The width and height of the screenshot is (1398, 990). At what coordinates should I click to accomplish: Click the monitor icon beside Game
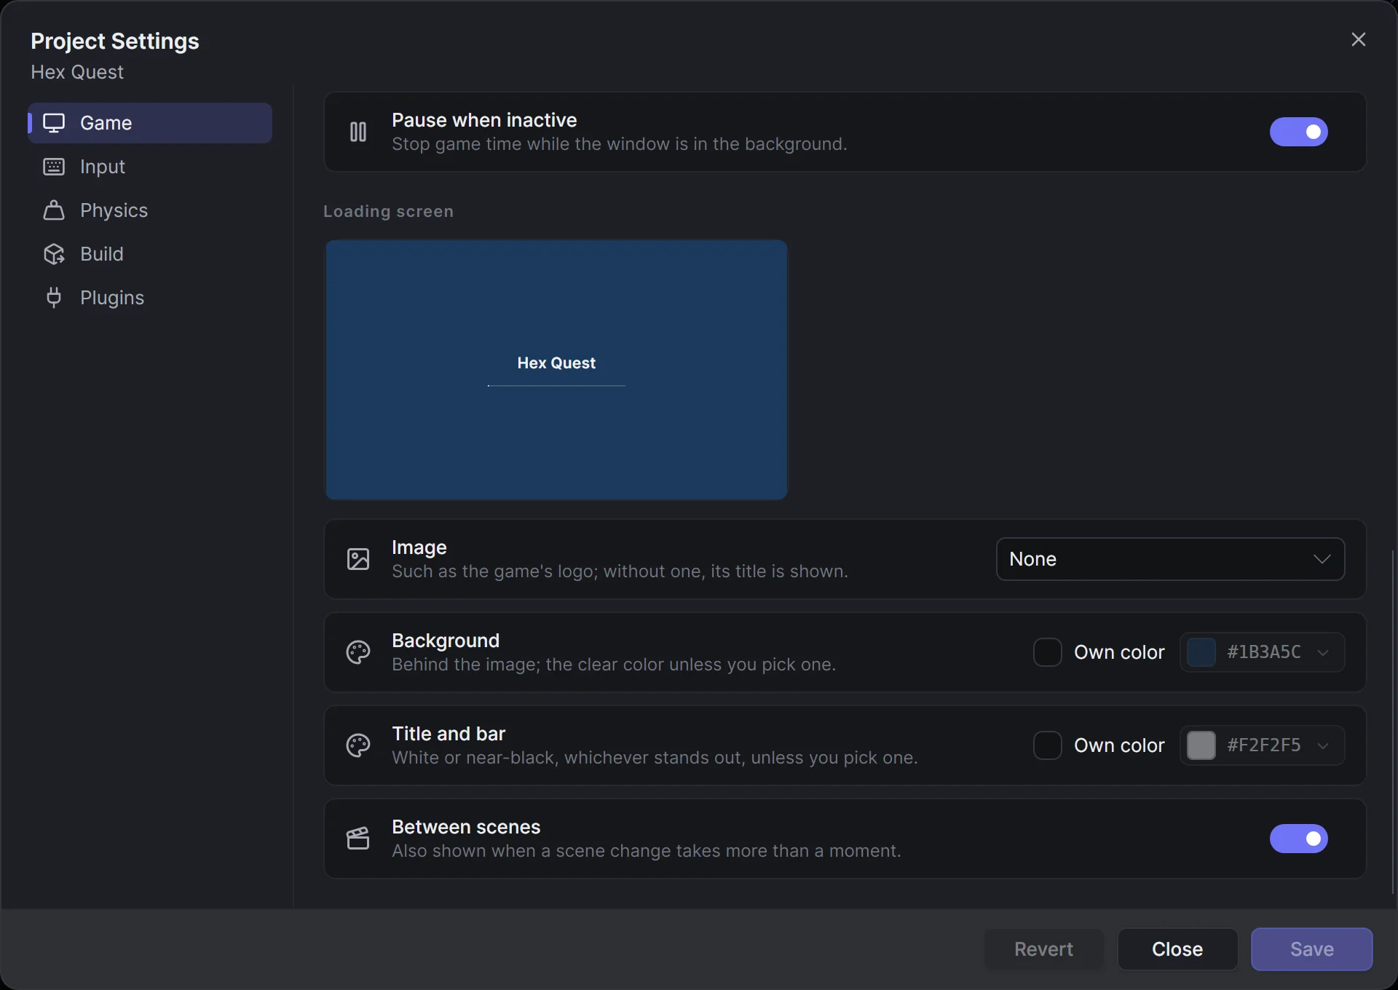coord(54,123)
